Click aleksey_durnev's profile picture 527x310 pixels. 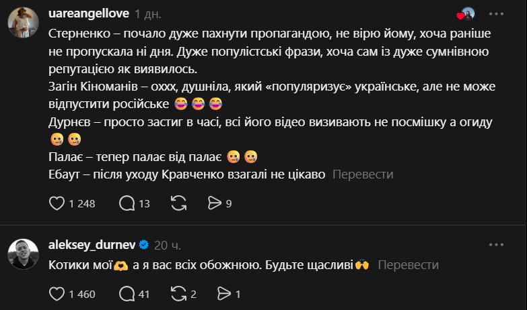(x=23, y=254)
